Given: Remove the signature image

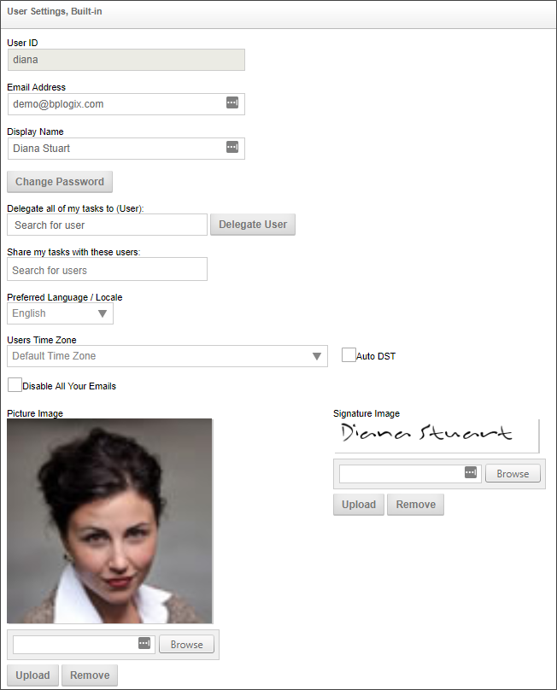Looking at the screenshot, I should 416,505.
